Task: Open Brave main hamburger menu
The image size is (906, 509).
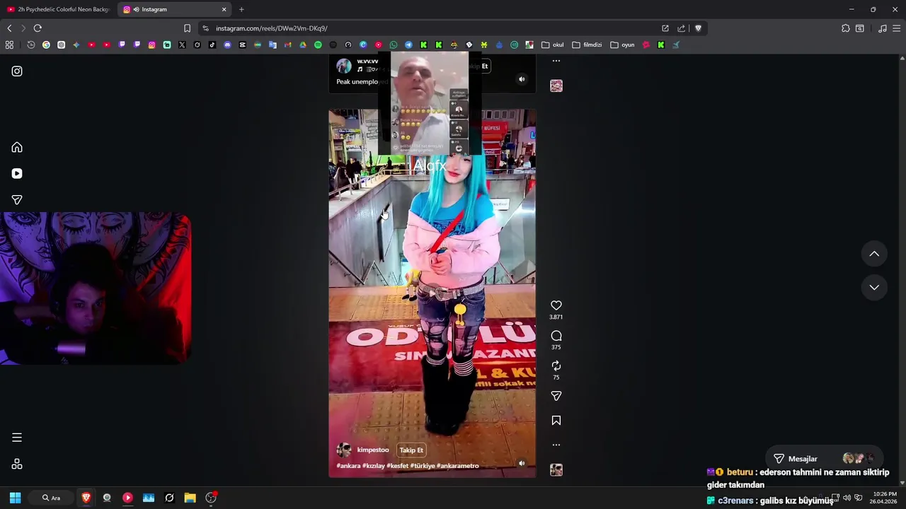Action: pos(897,28)
